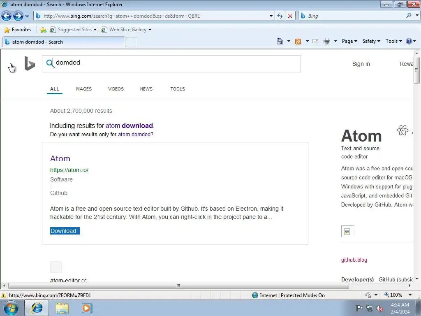Click the Bing search box containing domdod
Image resolution: width=421 pixels, height=316 pixels.
click(x=171, y=64)
